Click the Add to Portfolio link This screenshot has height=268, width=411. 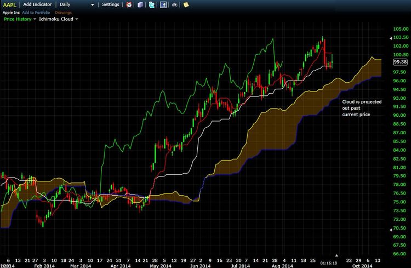click(36, 12)
